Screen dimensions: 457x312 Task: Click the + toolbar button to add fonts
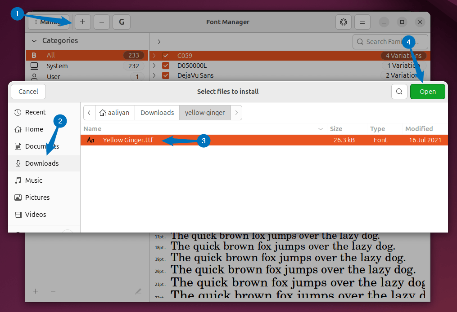pyautogui.click(x=82, y=22)
